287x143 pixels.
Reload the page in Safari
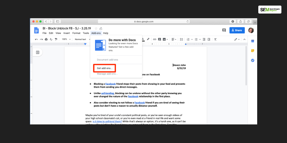[x=187, y=22]
